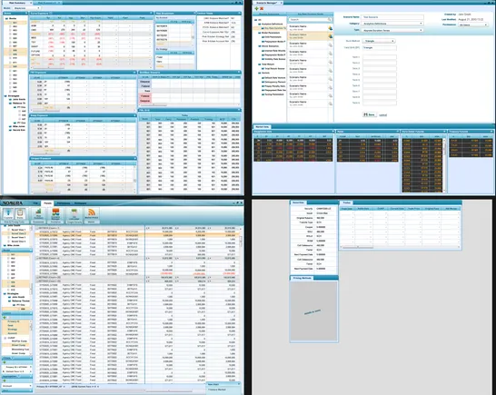Collapse the Treasury Futures panel
The image size is (496, 395).
(491, 132)
